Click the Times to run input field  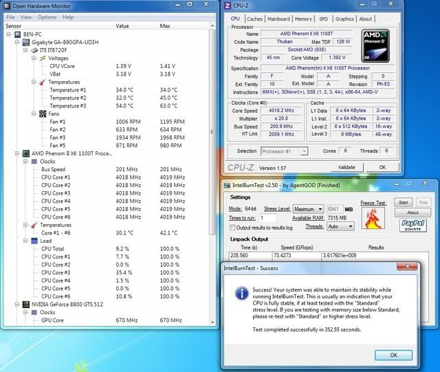[x=267, y=218]
